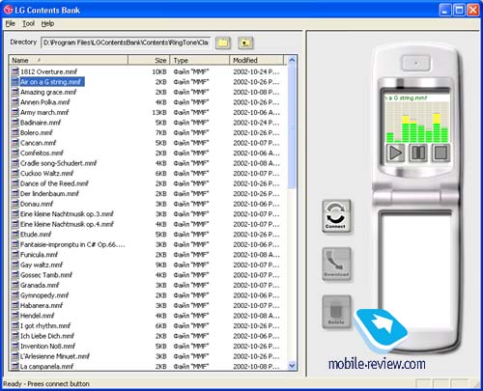Open the Tool menu
The height and width of the screenshot is (391, 483).
tap(28, 23)
